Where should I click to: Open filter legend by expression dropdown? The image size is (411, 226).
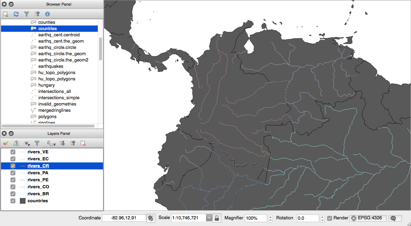tap(51, 143)
